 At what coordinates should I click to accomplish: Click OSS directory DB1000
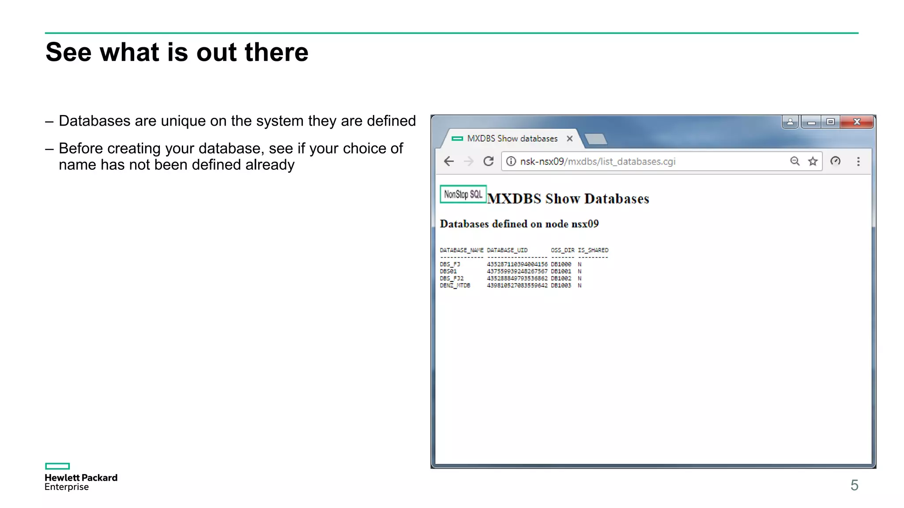(561, 264)
